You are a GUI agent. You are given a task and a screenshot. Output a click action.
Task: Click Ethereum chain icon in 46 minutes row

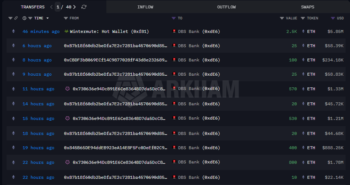(14, 31)
